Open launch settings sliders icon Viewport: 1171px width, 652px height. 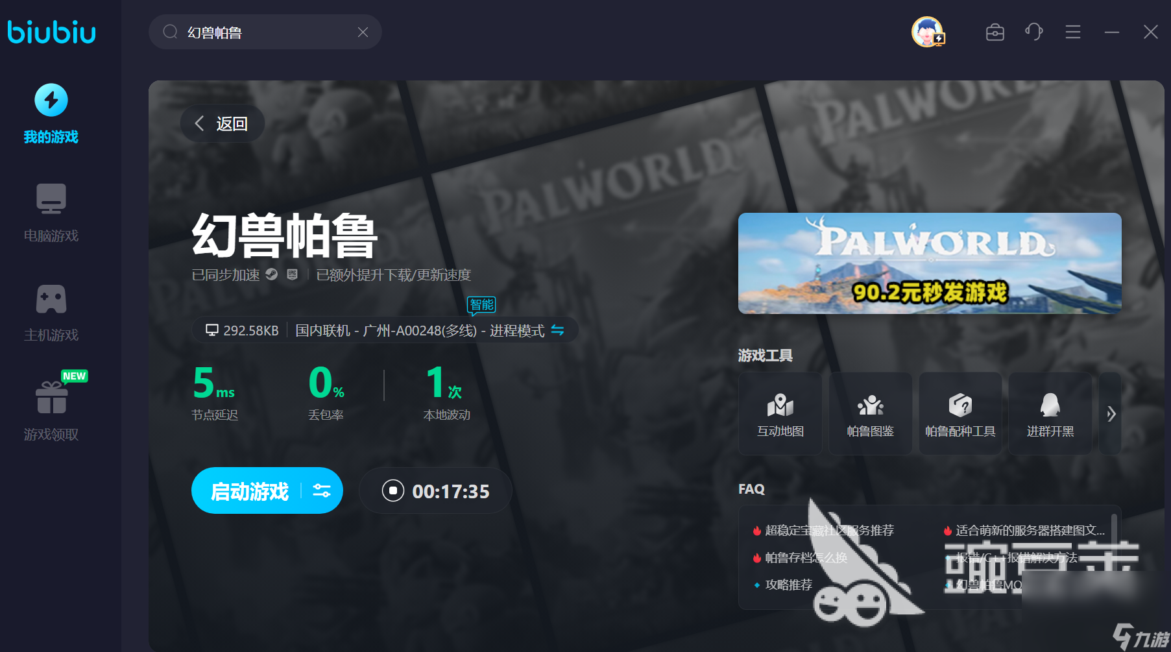(322, 491)
